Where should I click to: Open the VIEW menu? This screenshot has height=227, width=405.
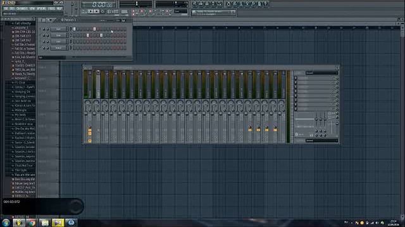(32, 8)
